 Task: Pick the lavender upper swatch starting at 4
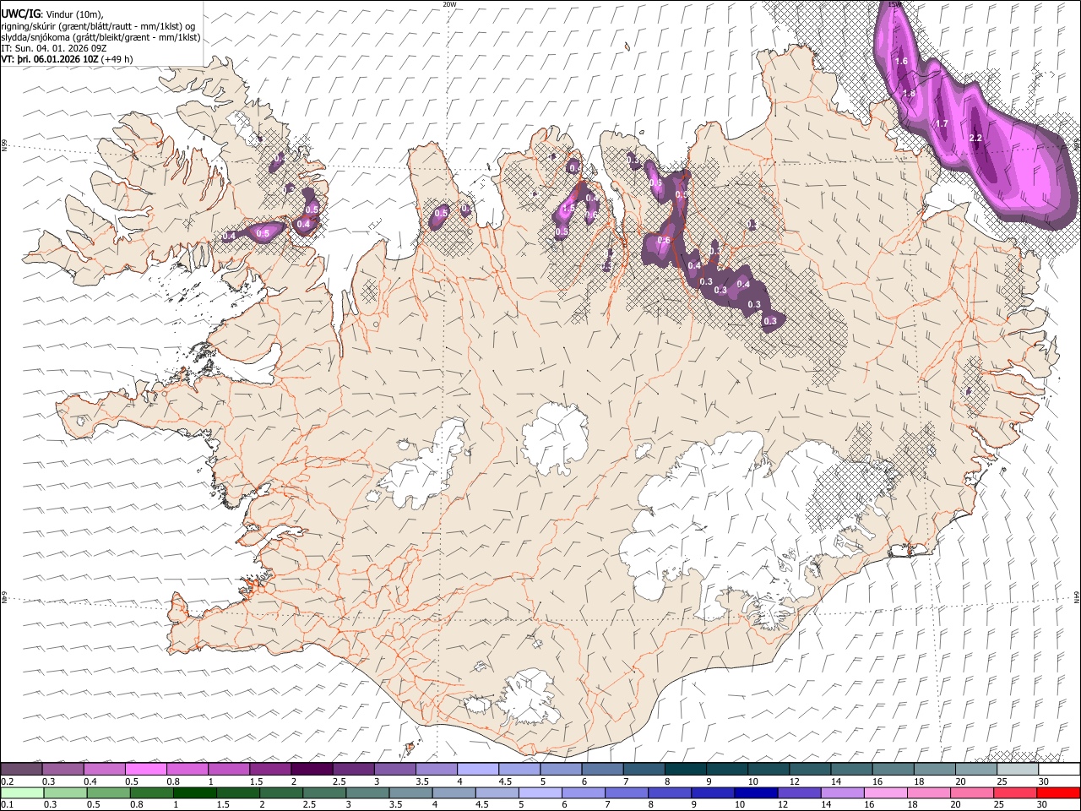click(476, 769)
